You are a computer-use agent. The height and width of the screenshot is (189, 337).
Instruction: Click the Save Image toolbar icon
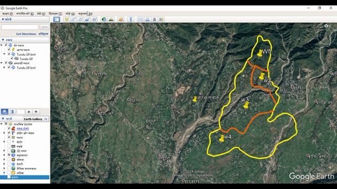[x=154, y=19]
